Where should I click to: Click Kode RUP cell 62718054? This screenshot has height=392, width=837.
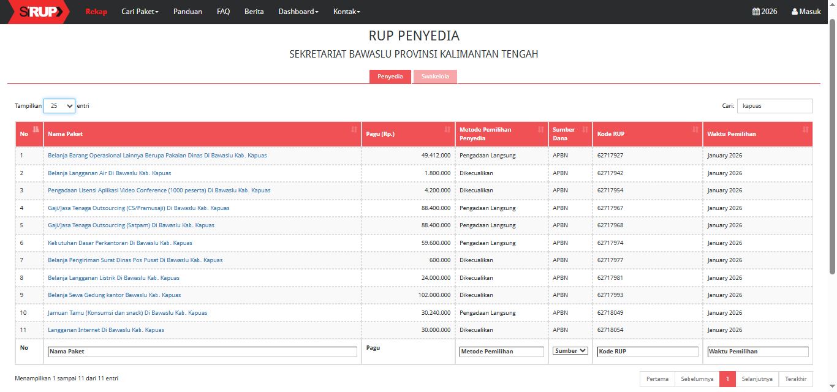click(610, 330)
